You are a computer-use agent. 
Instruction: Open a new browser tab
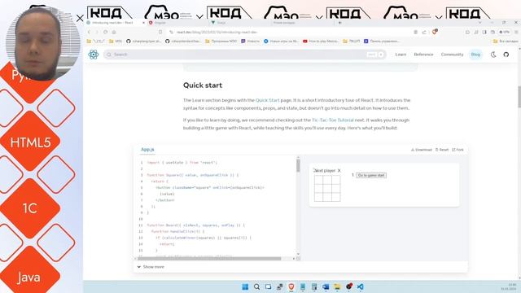tap(339, 23)
